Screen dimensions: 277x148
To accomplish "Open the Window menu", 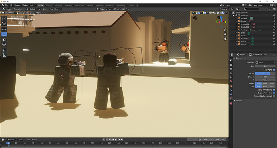I will pyautogui.click(x=24, y=5).
